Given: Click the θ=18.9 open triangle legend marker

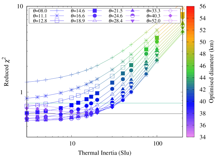Looking at the screenshot, I should pyautogui.click(x=95, y=21).
